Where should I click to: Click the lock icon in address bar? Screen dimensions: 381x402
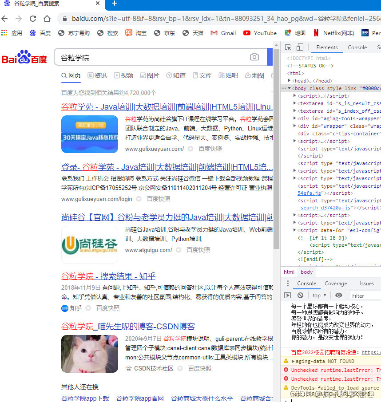coord(65,19)
